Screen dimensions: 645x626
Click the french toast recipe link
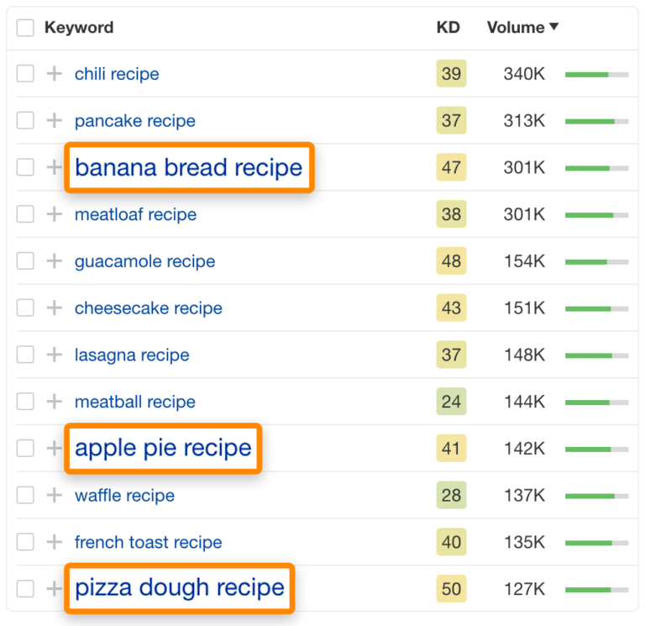point(148,542)
